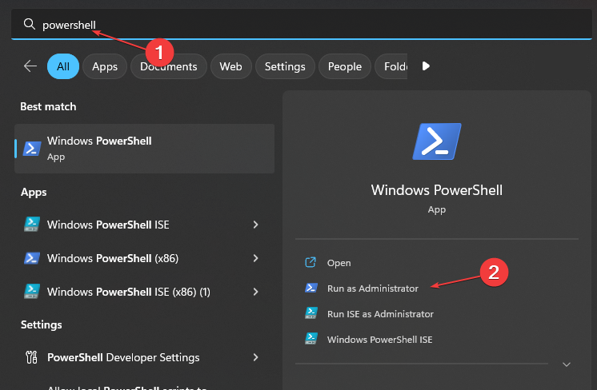Screen dimensions: 597x390
Task: Click the PowerShell Developer Settings tools icon
Action: [x=31, y=357]
